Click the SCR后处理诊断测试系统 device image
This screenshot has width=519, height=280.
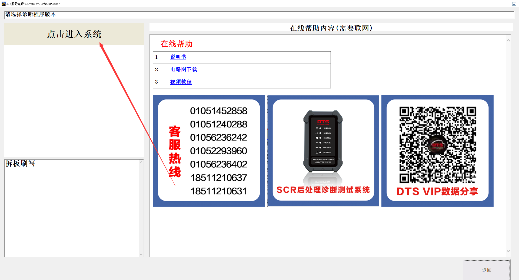point(323,151)
